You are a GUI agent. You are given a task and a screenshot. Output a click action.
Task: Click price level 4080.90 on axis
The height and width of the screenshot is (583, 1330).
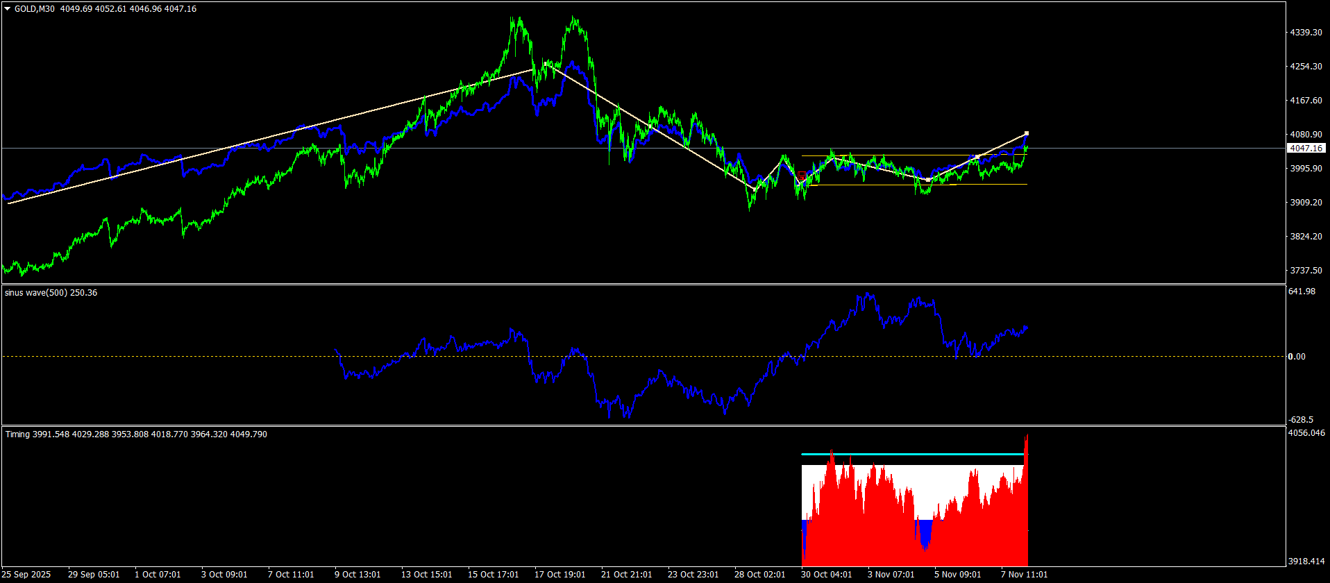[x=1306, y=135]
